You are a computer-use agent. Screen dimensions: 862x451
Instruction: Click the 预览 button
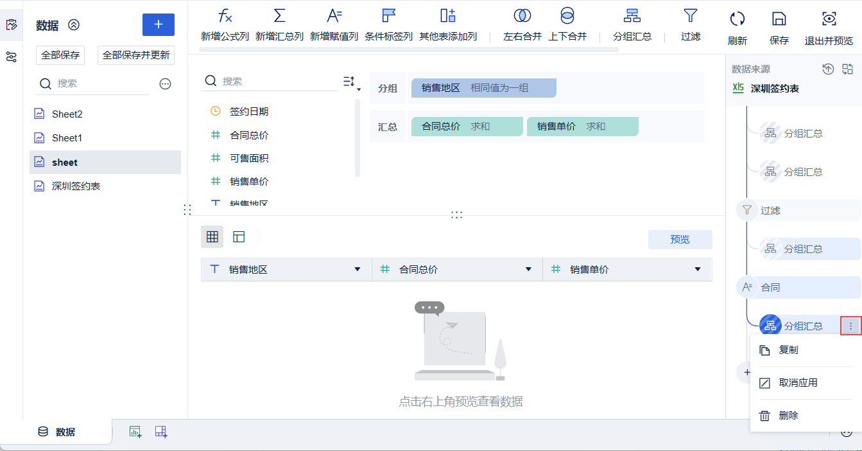click(680, 240)
